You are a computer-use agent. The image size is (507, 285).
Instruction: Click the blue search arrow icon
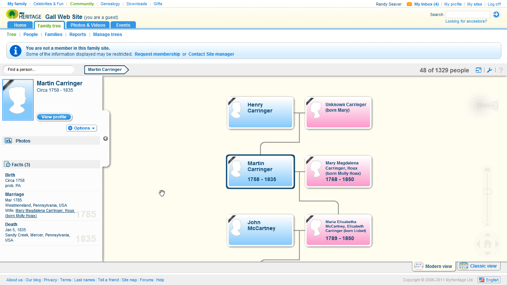point(496,14)
